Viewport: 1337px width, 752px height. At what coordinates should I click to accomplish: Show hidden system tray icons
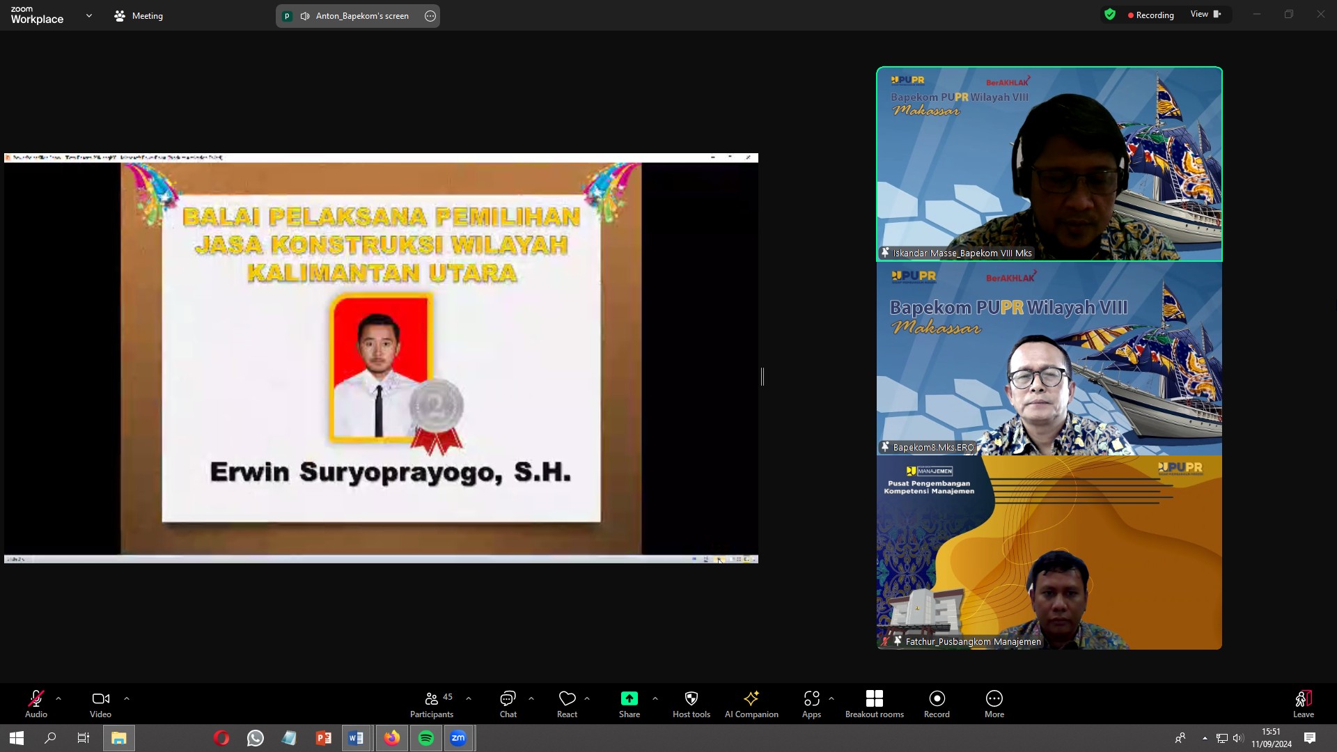pos(1205,738)
